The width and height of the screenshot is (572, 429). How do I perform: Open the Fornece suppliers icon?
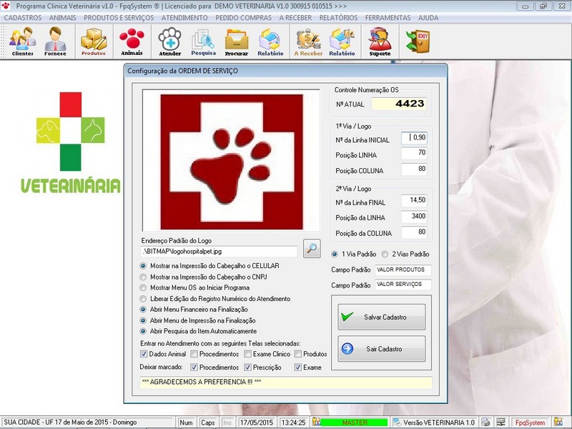pyautogui.click(x=55, y=41)
